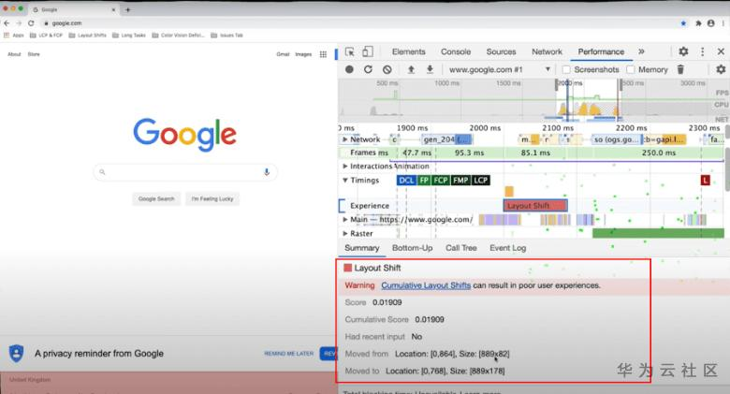
Task: Clear the performance recording
Action: tap(387, 69)
